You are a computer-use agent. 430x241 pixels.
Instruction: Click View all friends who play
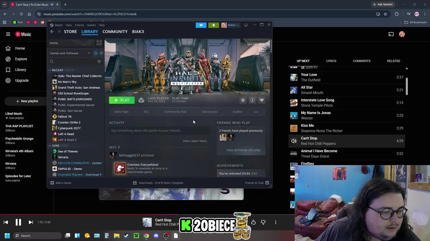coord(244,150)
